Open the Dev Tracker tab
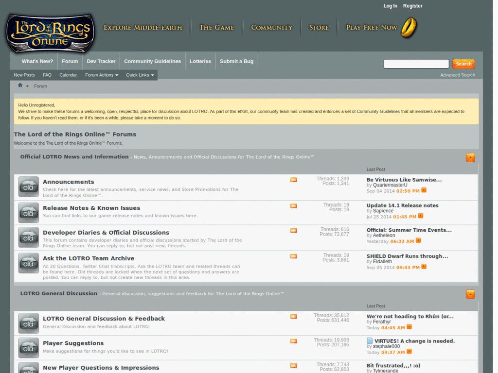The height and width of the screenshot is (373, 498). tap(101, 61)
